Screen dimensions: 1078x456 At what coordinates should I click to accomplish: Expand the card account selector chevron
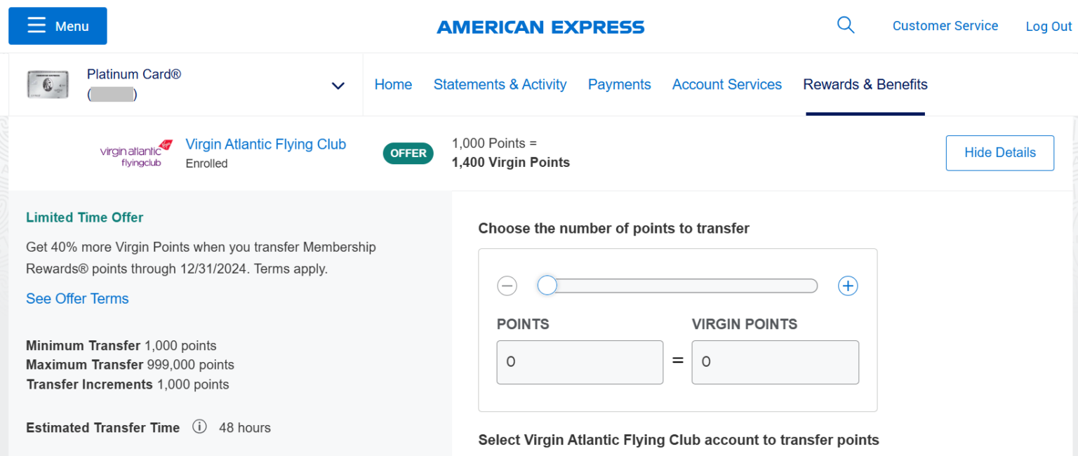pyautogui.click(x=338, y=86)
